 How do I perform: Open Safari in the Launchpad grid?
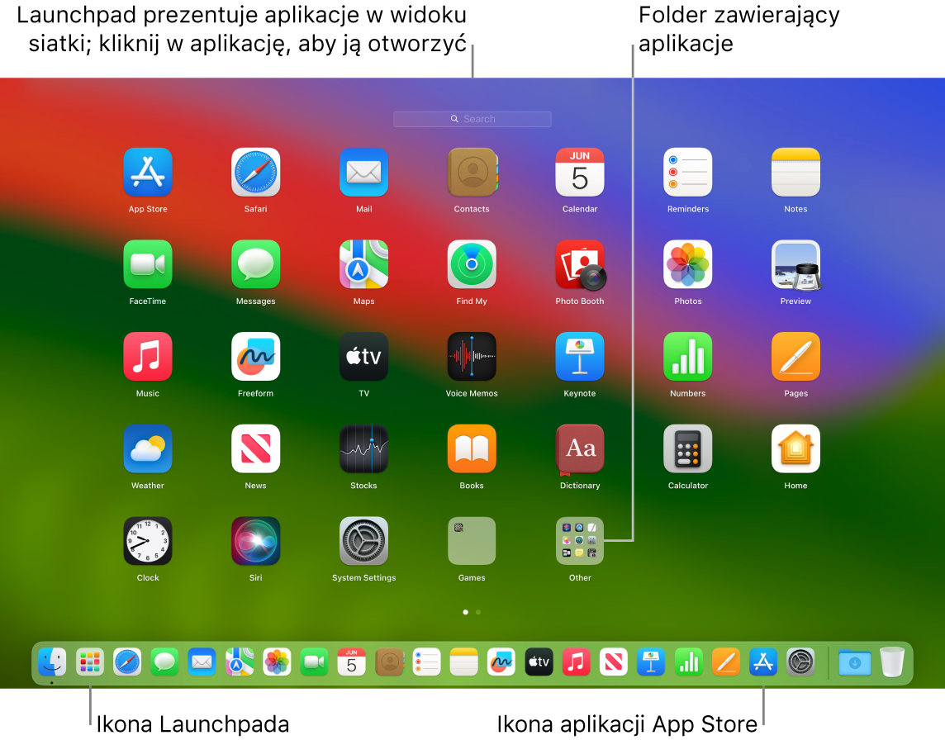255,173
